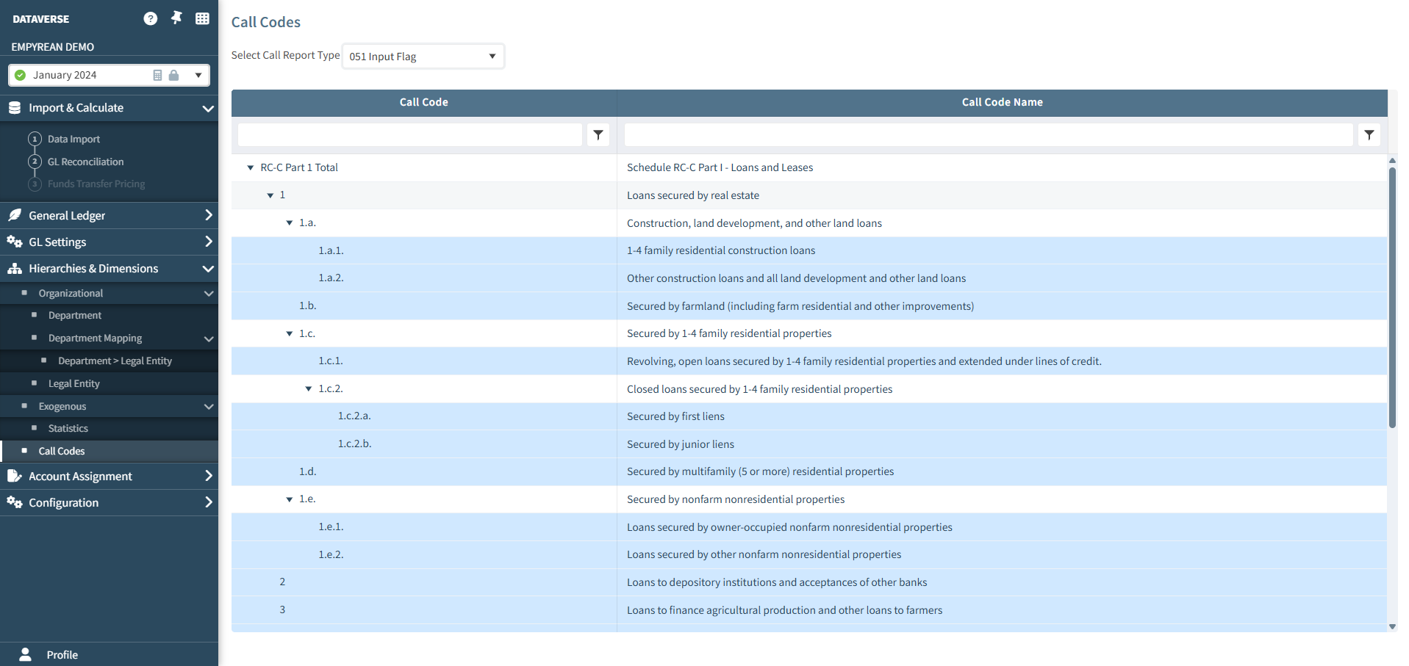Click the Funds Transfer Pricing step
The image size is (1409, 666).
point(96,184)
